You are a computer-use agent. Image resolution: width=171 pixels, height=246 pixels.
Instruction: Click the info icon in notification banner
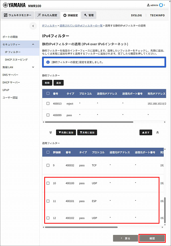[48, 62]
